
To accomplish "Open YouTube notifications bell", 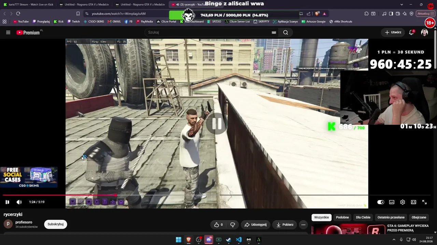I will [411, 32].
